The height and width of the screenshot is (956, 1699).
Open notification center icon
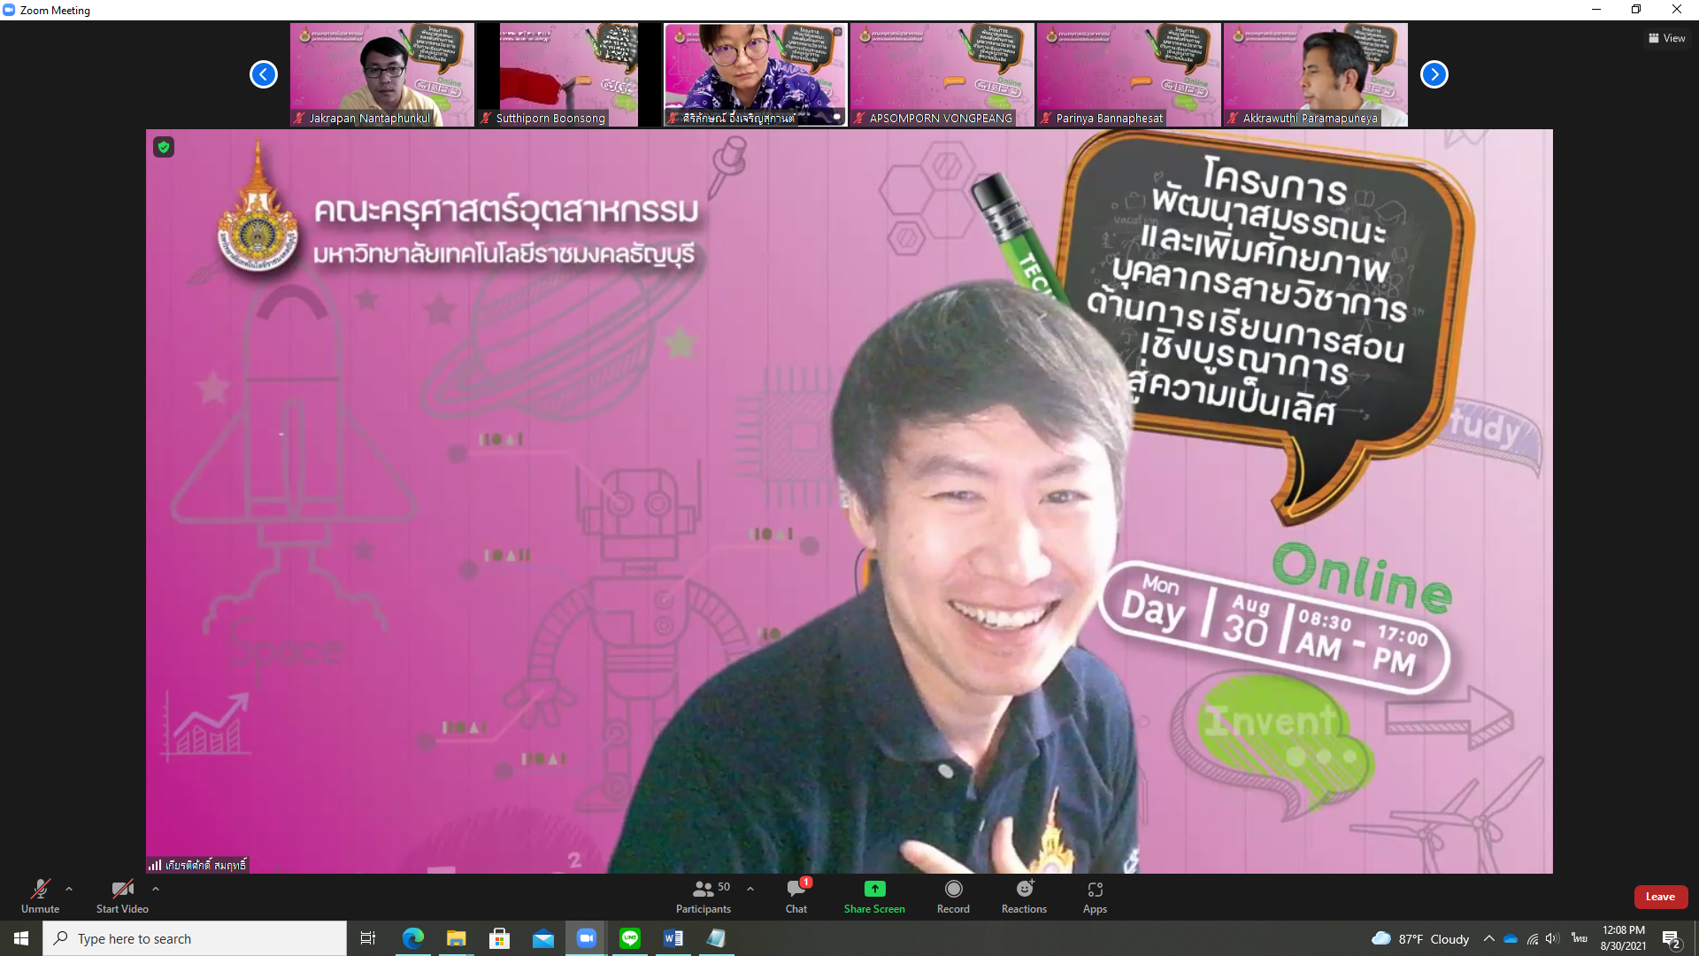click(x=1671, y=938)
